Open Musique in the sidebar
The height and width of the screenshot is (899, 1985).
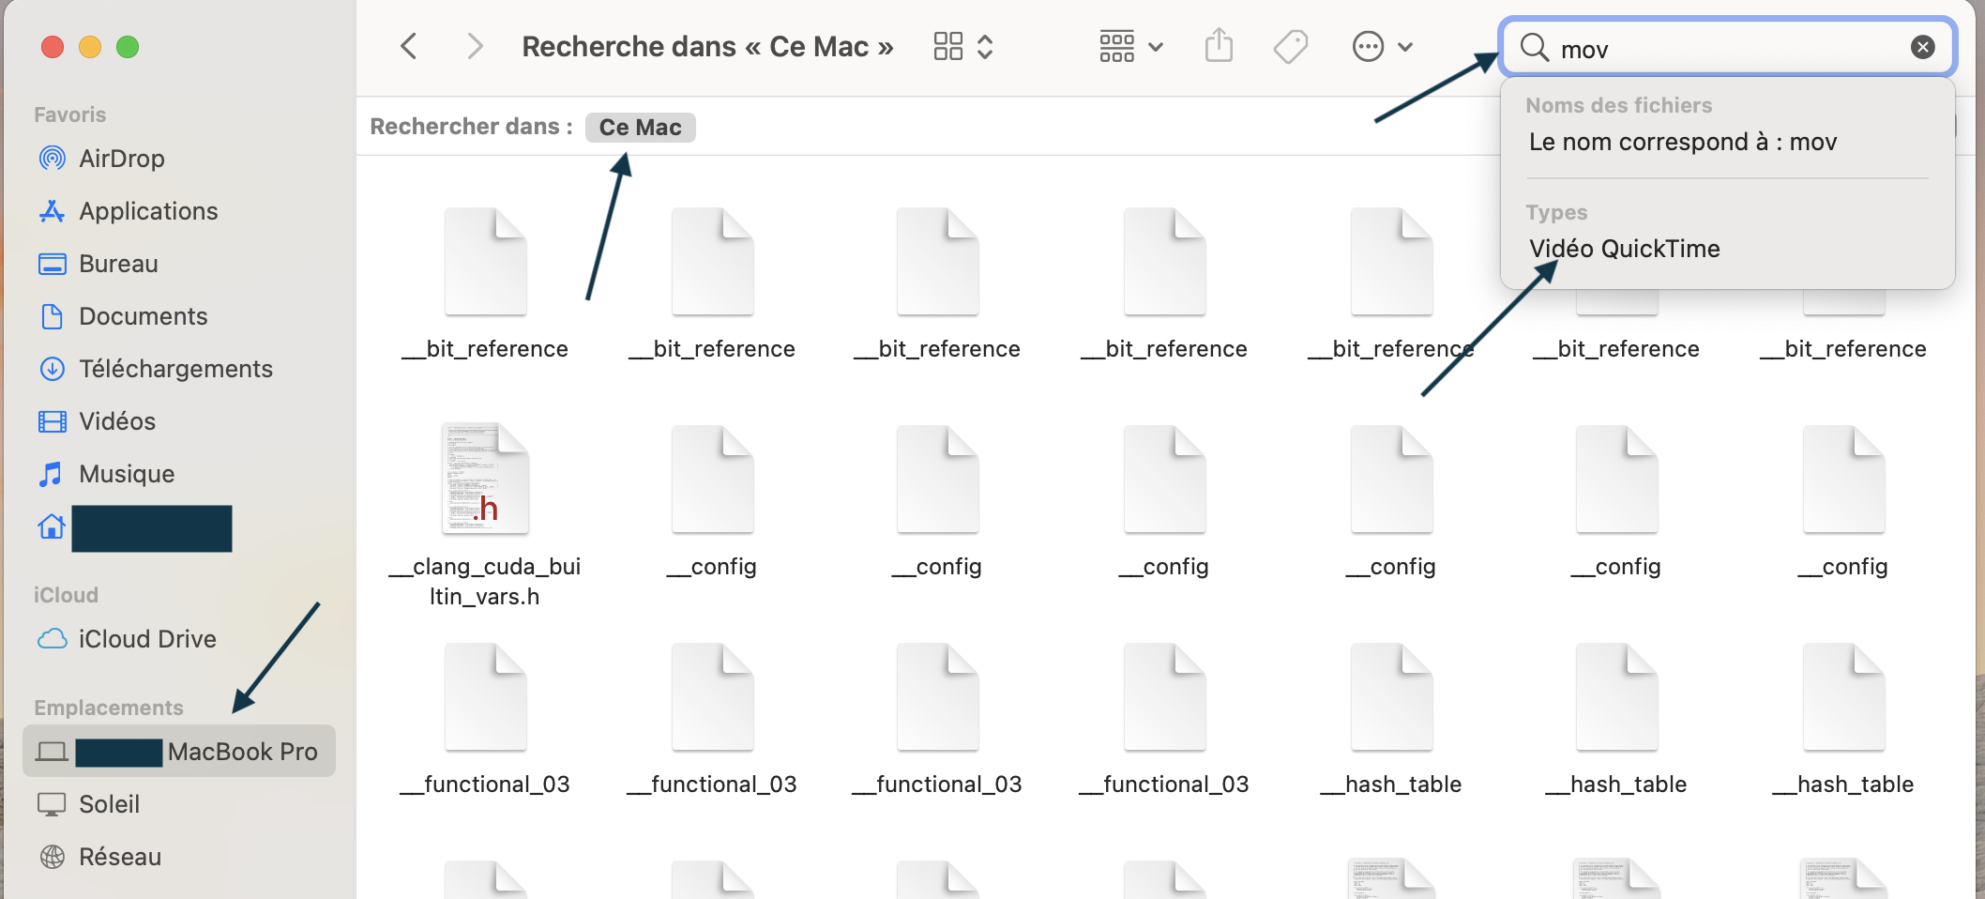126,474
